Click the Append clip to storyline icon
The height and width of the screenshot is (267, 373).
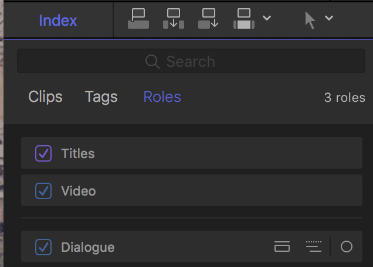pyautogui.click(x=208, y=19)
